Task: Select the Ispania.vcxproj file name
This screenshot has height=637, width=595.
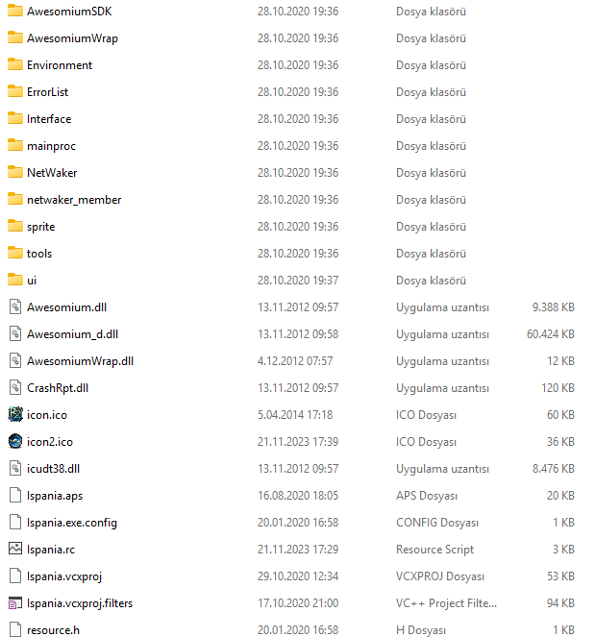Action: (64, 576)
